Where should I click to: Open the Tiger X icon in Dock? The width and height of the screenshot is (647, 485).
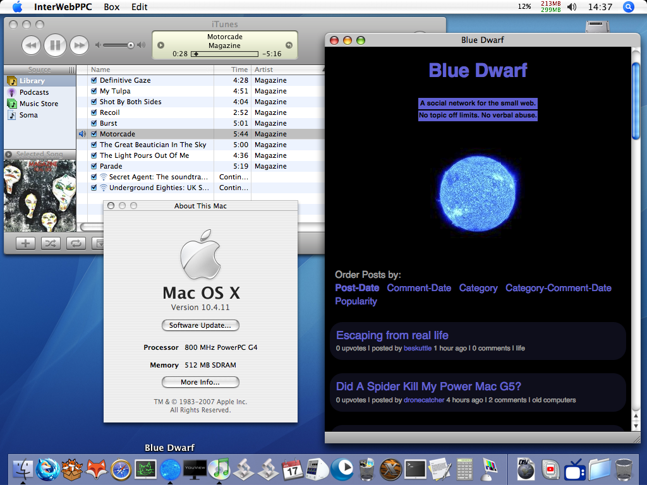(390, 469)
